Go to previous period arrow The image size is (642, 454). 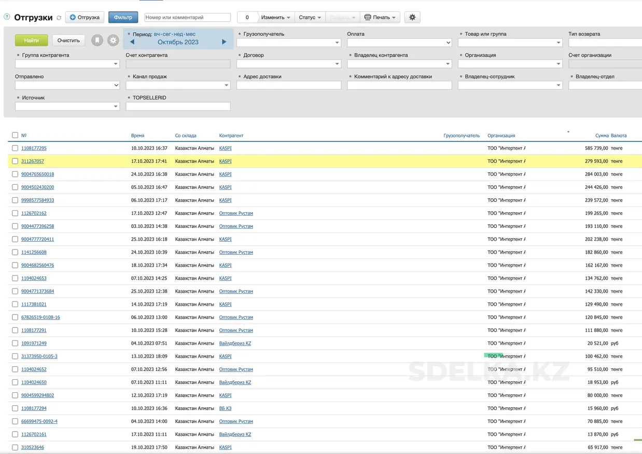tap(132, 42)
